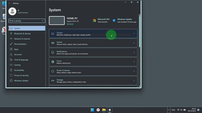Click the ENG language indicator
The image size is (202, 113).
click(x=173, y=110)
